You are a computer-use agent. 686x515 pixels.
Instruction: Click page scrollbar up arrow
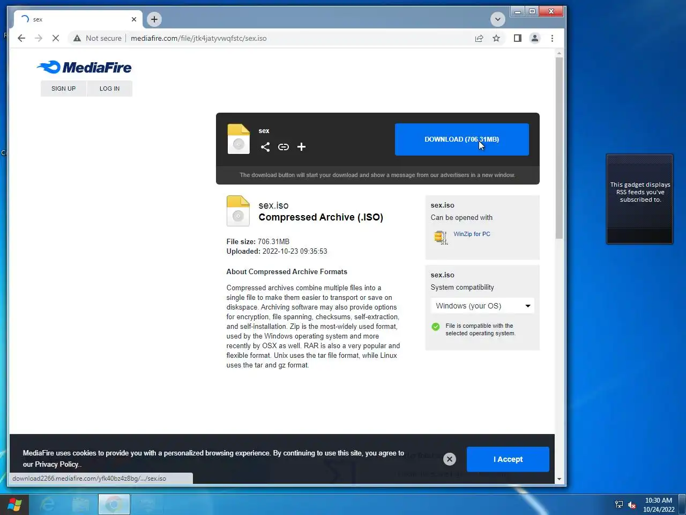(560, 53)
